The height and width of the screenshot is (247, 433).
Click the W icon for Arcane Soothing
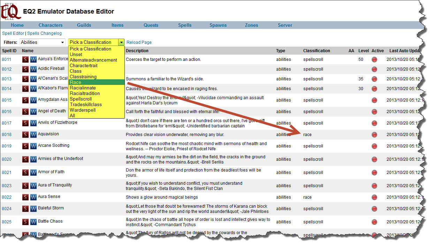pos(33,146)
